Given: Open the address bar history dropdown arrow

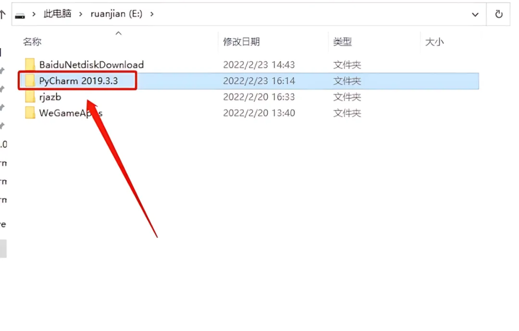Looking at the screenshot, I should tap(475, 14).
